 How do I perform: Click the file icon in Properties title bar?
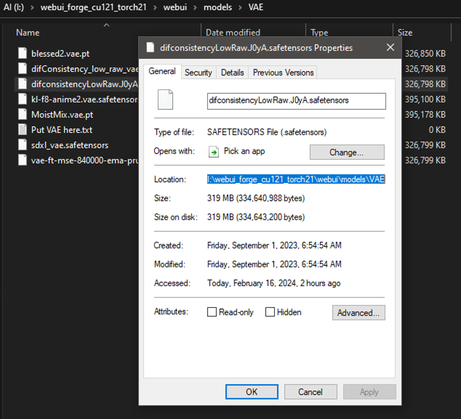click(150, 48)
